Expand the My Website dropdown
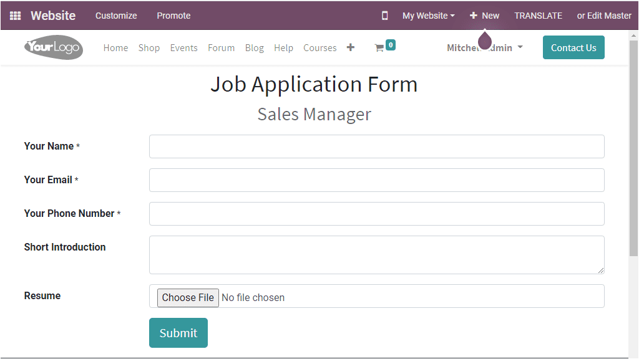 coord(428,16)
